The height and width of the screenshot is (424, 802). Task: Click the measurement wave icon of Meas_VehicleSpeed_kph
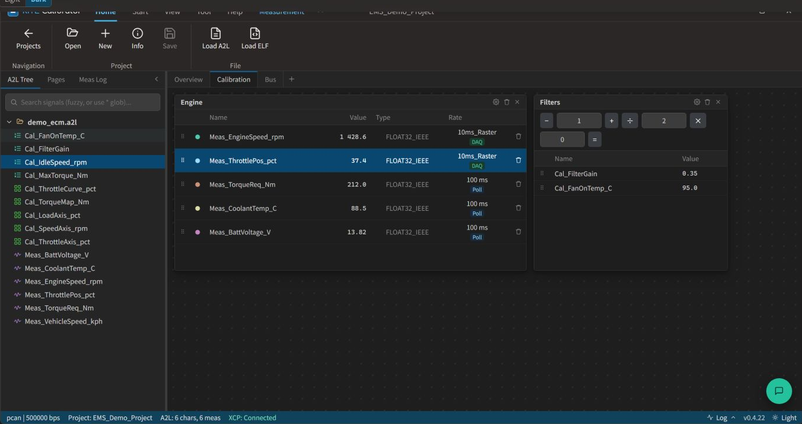(17, 321)
